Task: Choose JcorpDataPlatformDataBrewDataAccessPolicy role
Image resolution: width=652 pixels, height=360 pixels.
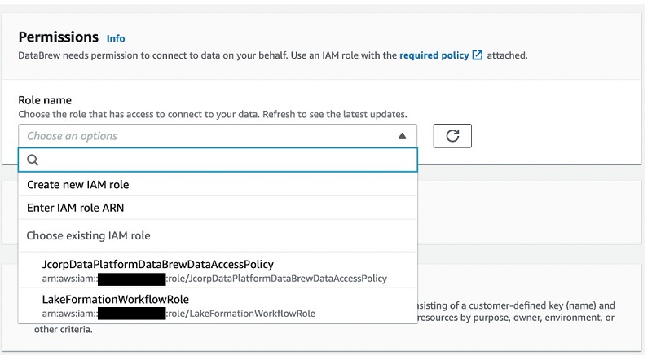Action: [x=218, y=270]
